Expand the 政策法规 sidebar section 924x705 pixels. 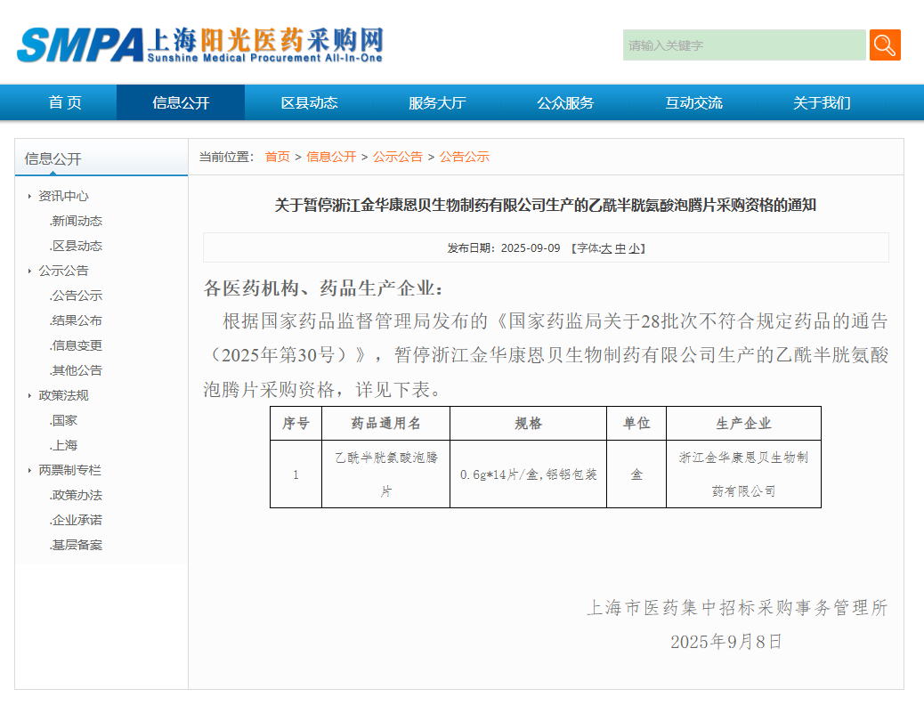63,395
